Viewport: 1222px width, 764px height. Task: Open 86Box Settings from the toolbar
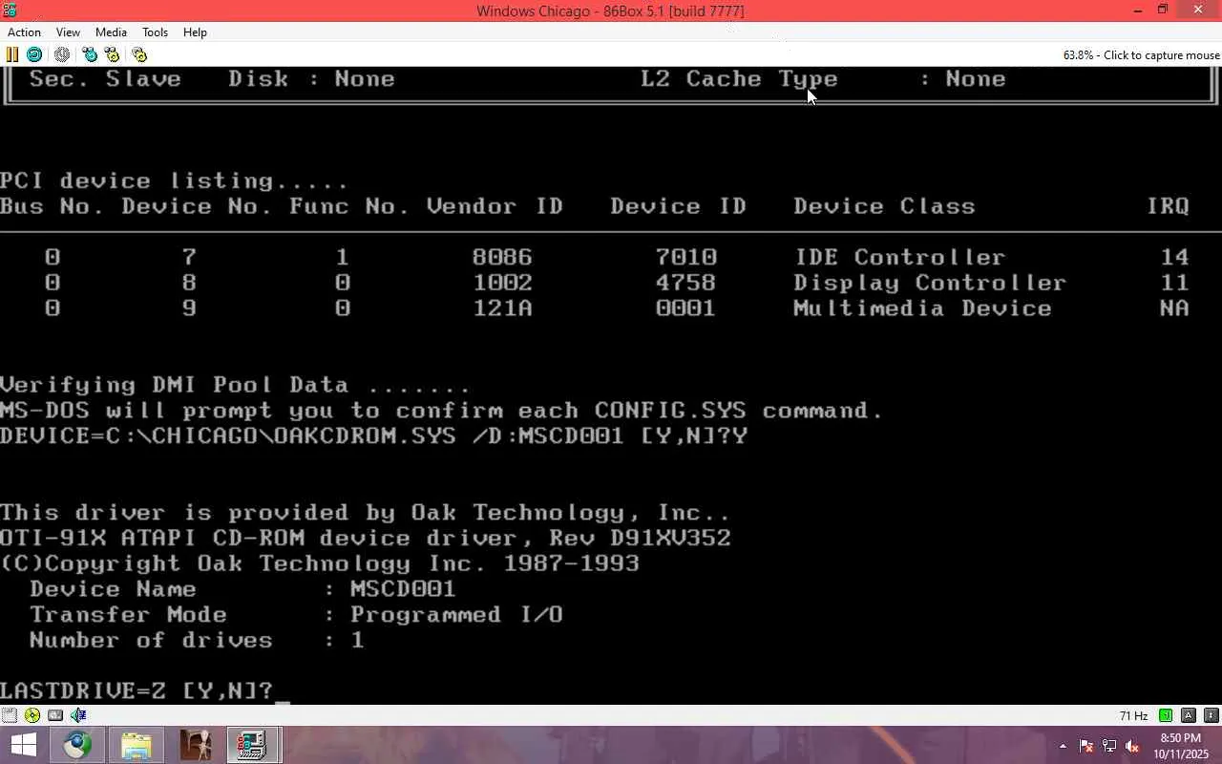tap(139, 54)
